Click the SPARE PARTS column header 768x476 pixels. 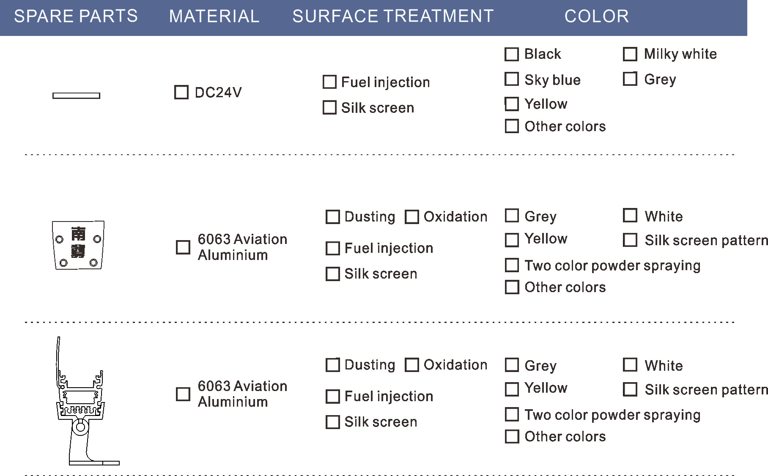76,16
